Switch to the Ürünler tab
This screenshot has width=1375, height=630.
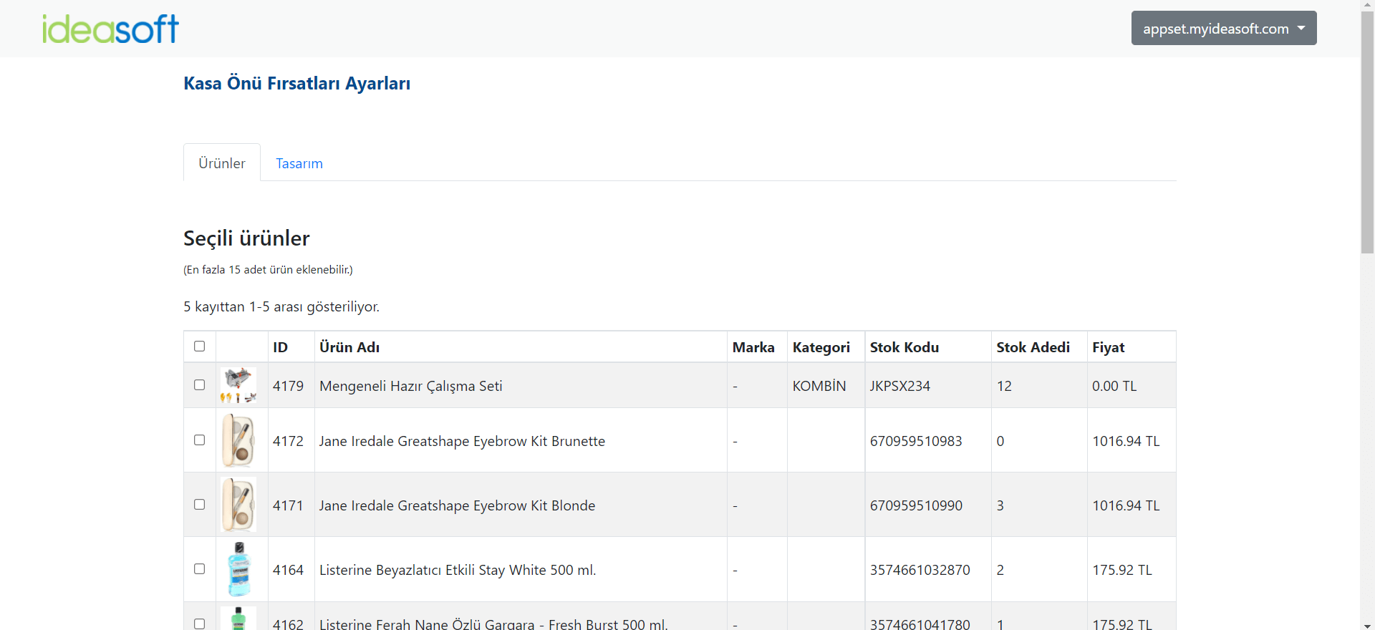pyautogui.click(x=222, y=163)
